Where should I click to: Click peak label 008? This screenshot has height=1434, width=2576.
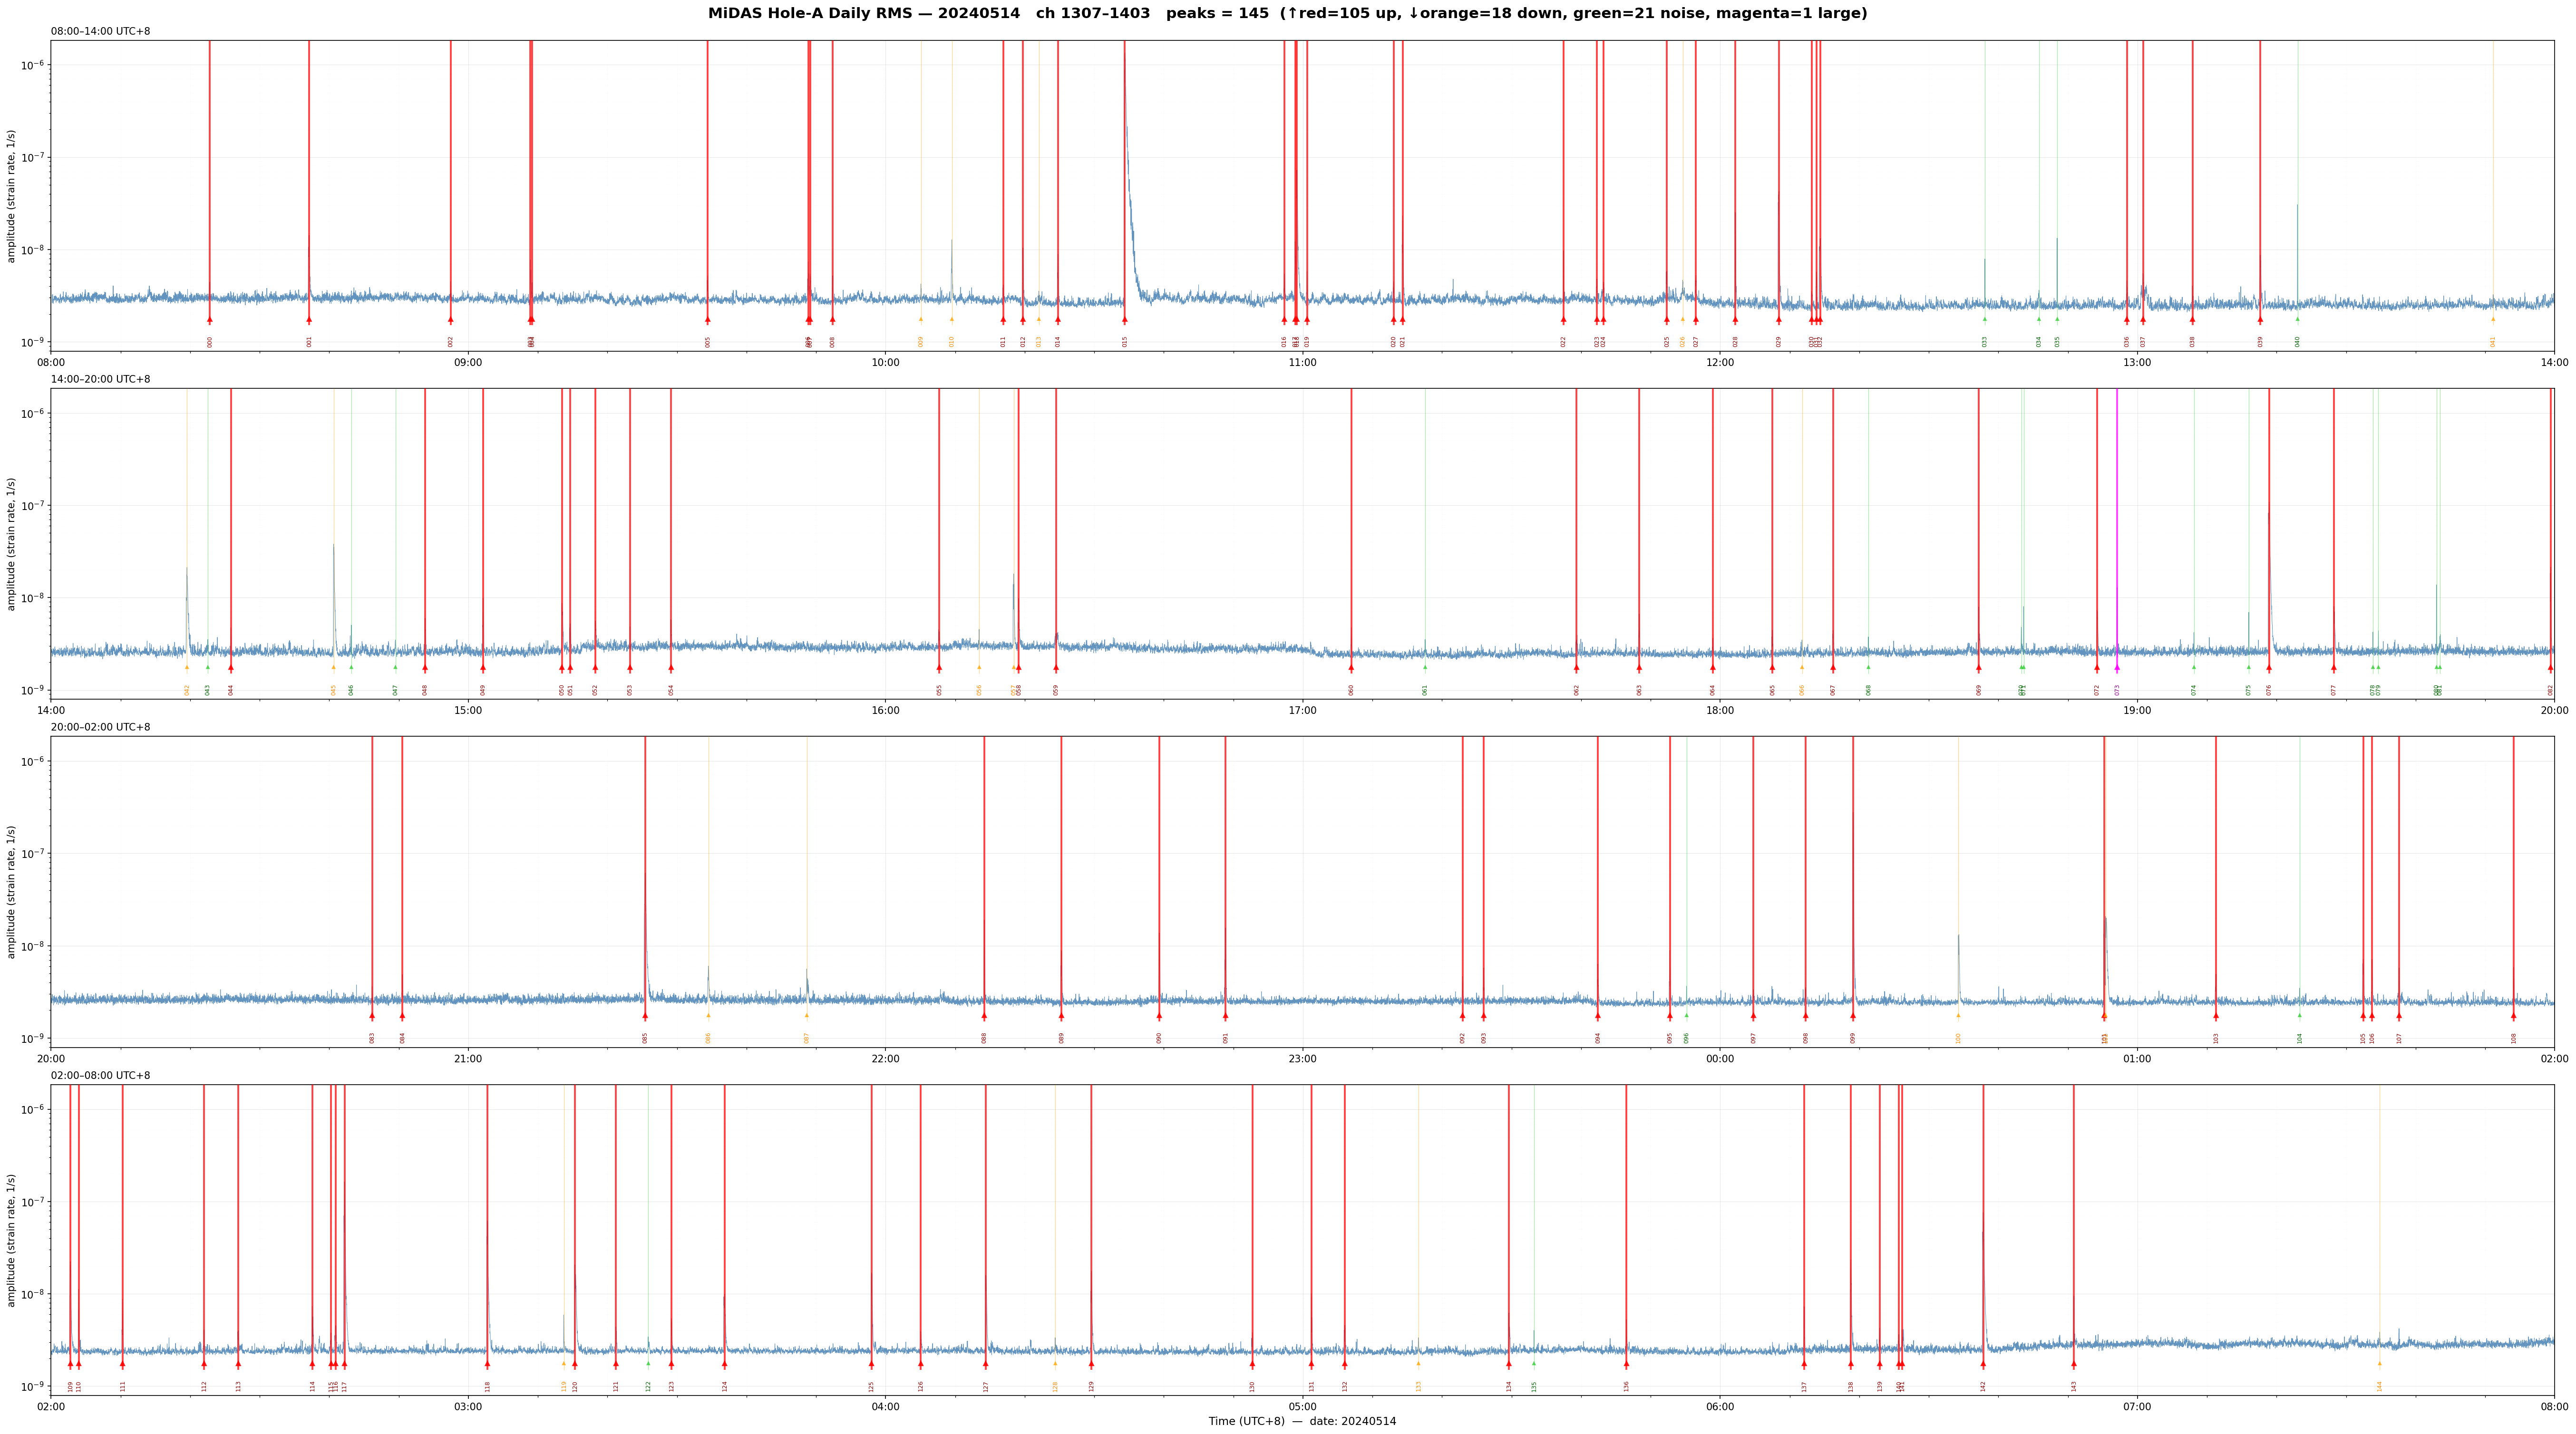(x=832, y=342)
